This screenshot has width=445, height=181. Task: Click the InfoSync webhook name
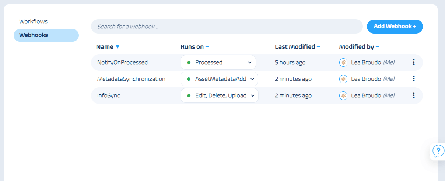click(109, 95)
